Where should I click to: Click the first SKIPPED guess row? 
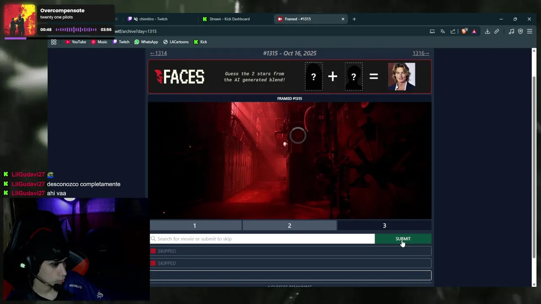290,251
